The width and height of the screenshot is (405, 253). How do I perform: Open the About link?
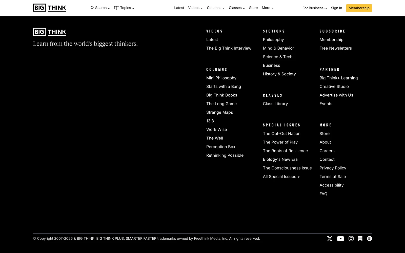[x=325, y=142]
